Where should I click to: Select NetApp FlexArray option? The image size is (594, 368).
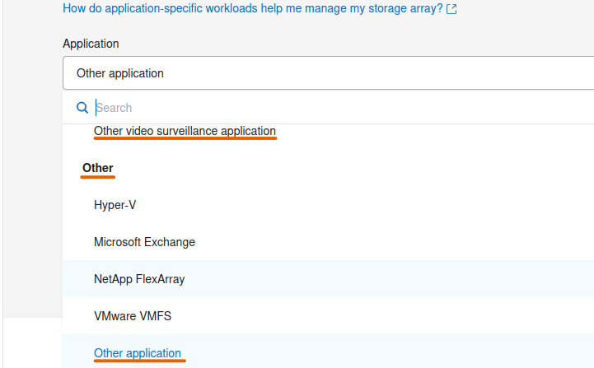tap(328, 279)
